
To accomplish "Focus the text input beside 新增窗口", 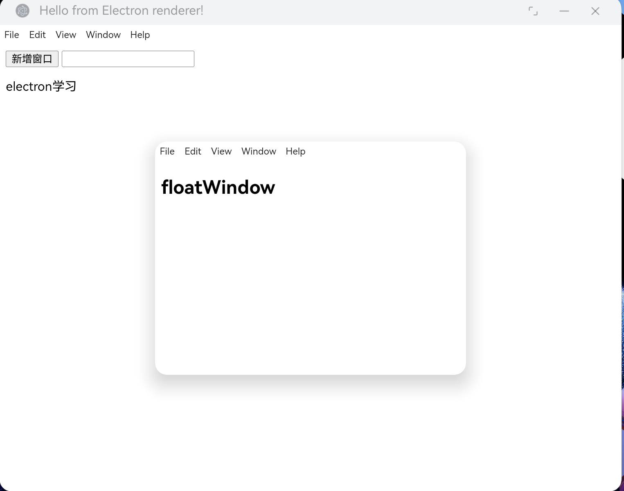I will (128, 59).
